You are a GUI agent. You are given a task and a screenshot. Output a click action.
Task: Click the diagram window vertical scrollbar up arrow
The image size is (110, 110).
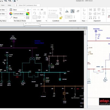85,32
